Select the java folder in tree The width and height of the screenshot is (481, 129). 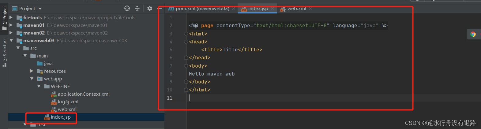click(x=45, y=63)
